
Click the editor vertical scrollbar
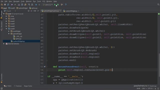coord(159,65)
